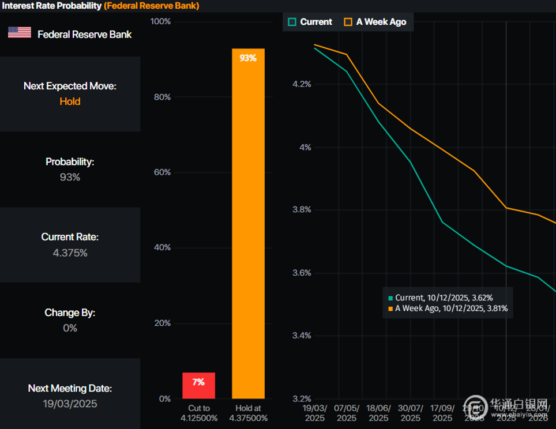Click the 'Next Meeting Date:' label
Screen dimensions: 556x429
70,388
